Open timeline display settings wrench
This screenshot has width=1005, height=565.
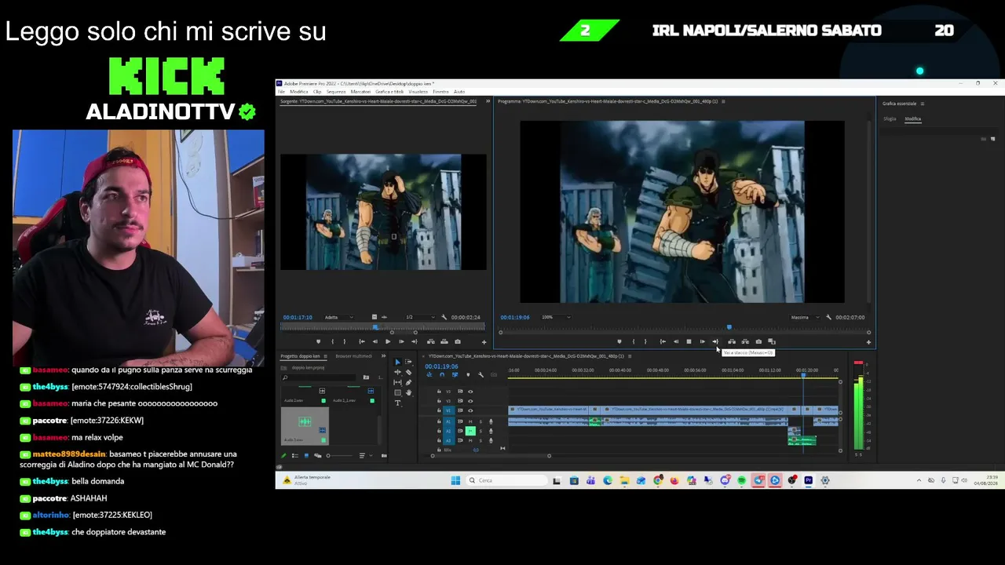[481, 375]
